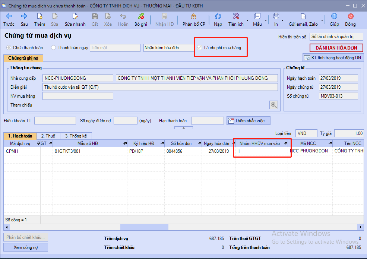Click the Ngày hạch toán date field
The height and width of the screenshot is (259, 367).
click(x=338, y=78)
